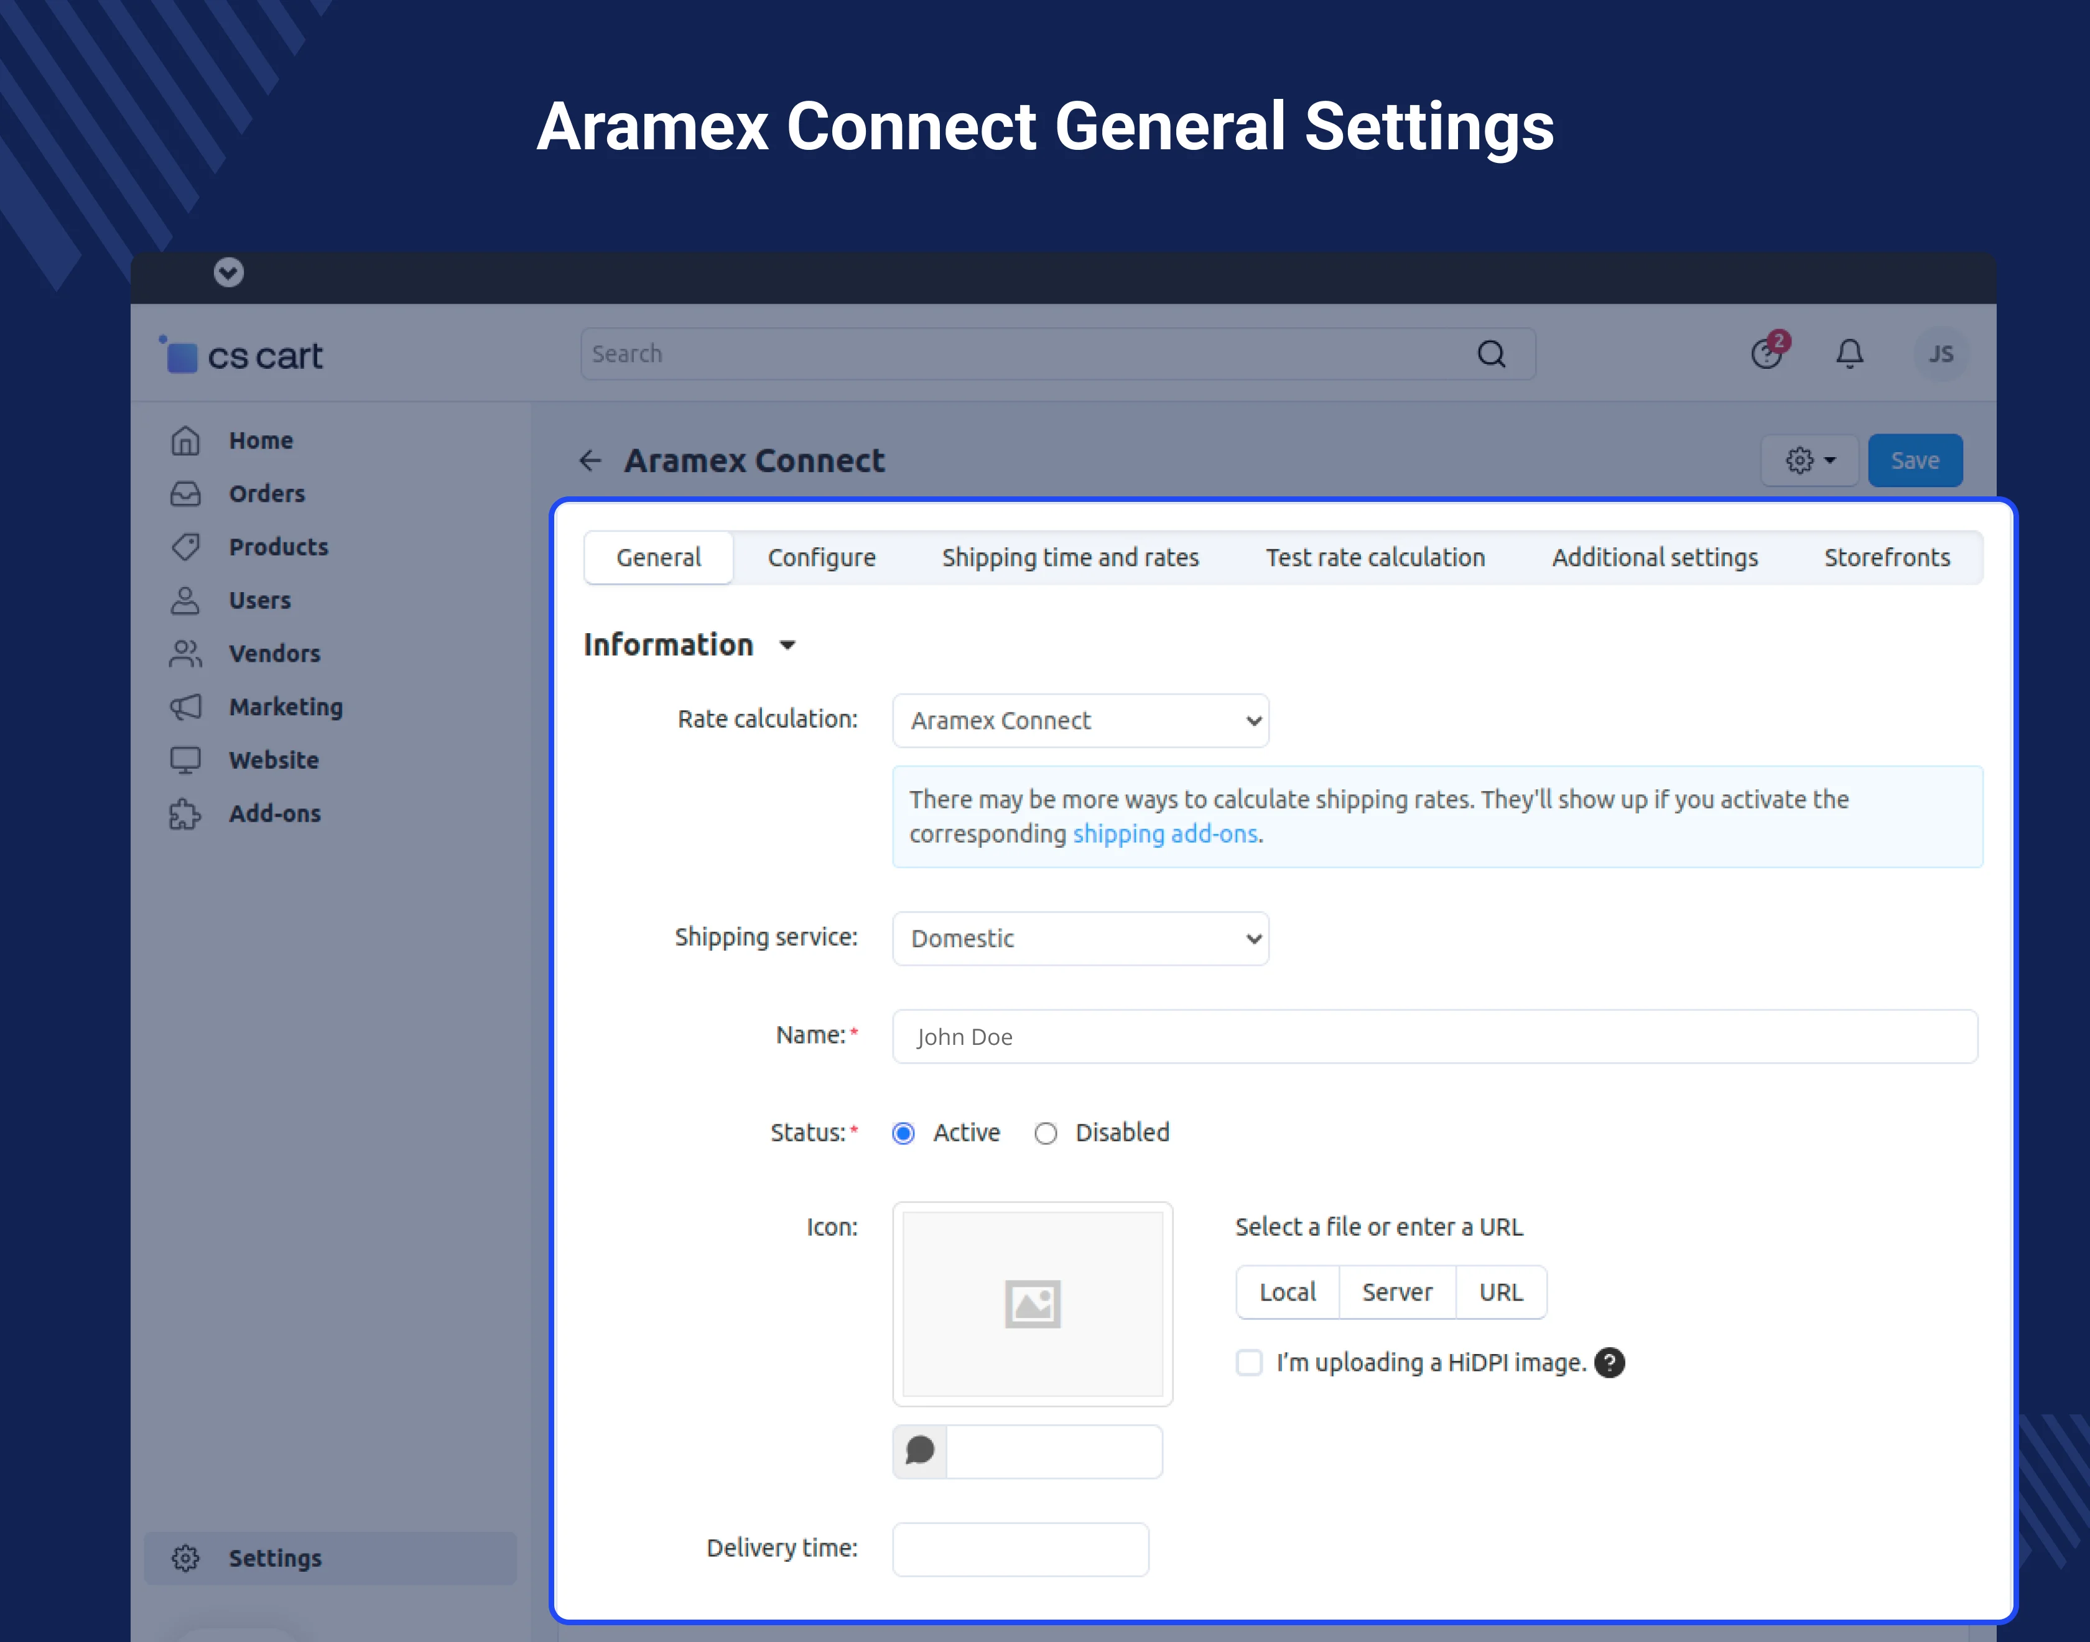Enable the uploading HiDPI image checkbox
This screenshot has height=1642, width=2090.
[x=1249, y=1362]
